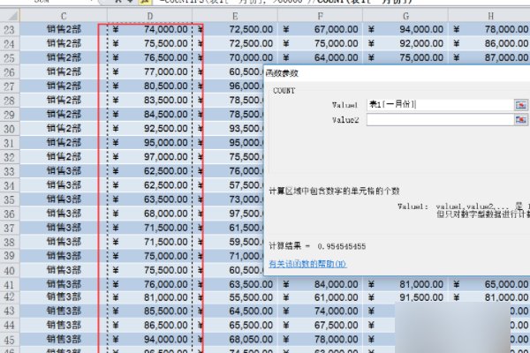This screenshot has height=353, width=530.
Task: Click cell C33 containing 销售3部
Action: [x=64, y=171]
